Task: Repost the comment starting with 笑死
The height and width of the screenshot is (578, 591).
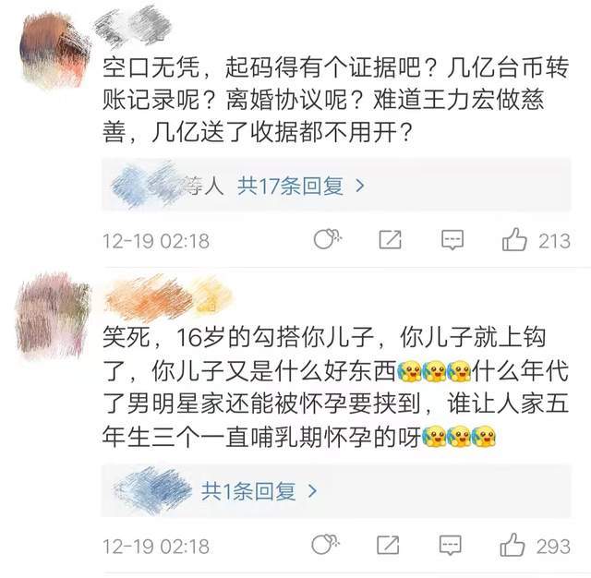Action: pos(388,545)
